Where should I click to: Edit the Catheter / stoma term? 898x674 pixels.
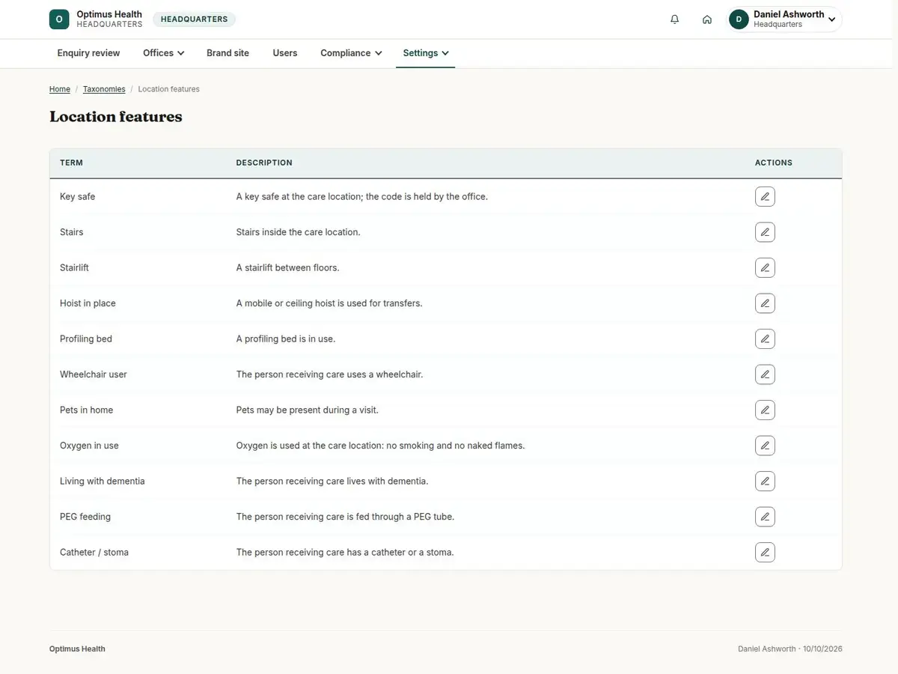pos(765,553)
